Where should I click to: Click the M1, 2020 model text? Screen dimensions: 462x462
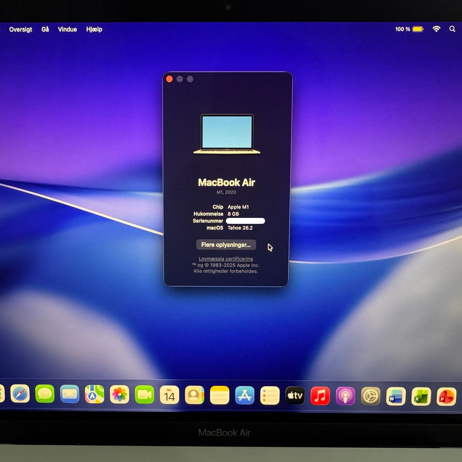click(226, 192)
